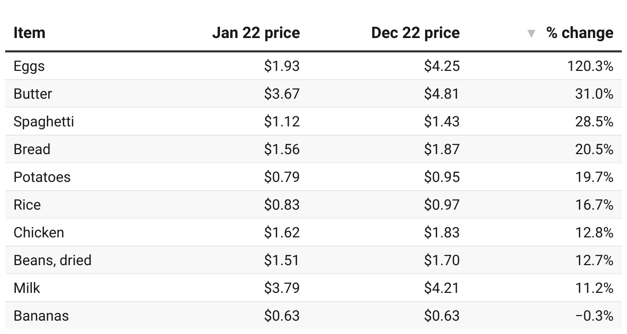Image resolution: width=627 pixels, height=334 pixels.
Task: Sort table by Item column header
Action: 29,33
